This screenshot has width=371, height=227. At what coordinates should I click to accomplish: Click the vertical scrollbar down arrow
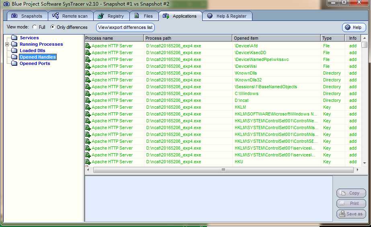click(365, 163)
